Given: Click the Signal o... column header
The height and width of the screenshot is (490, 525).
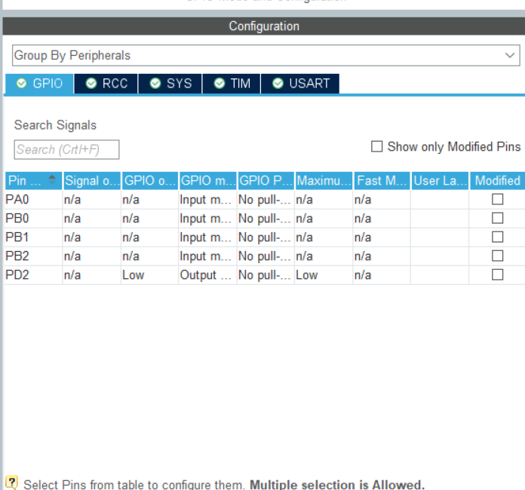Looking at the screenshot, I should (x=92, y=181).
